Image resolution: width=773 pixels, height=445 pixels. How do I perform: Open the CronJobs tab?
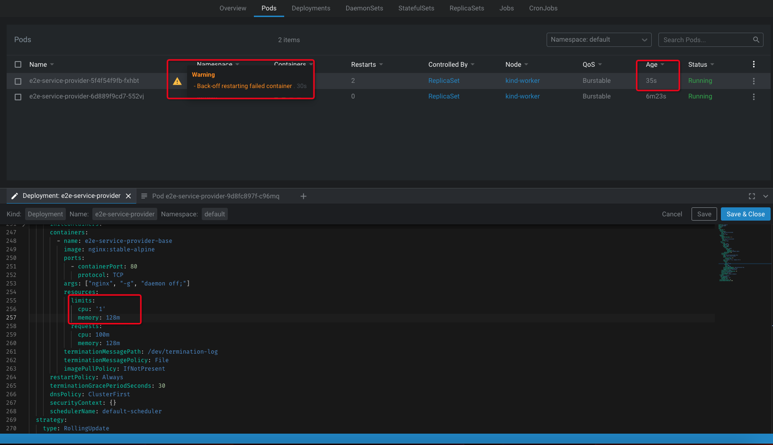[543, 8]
